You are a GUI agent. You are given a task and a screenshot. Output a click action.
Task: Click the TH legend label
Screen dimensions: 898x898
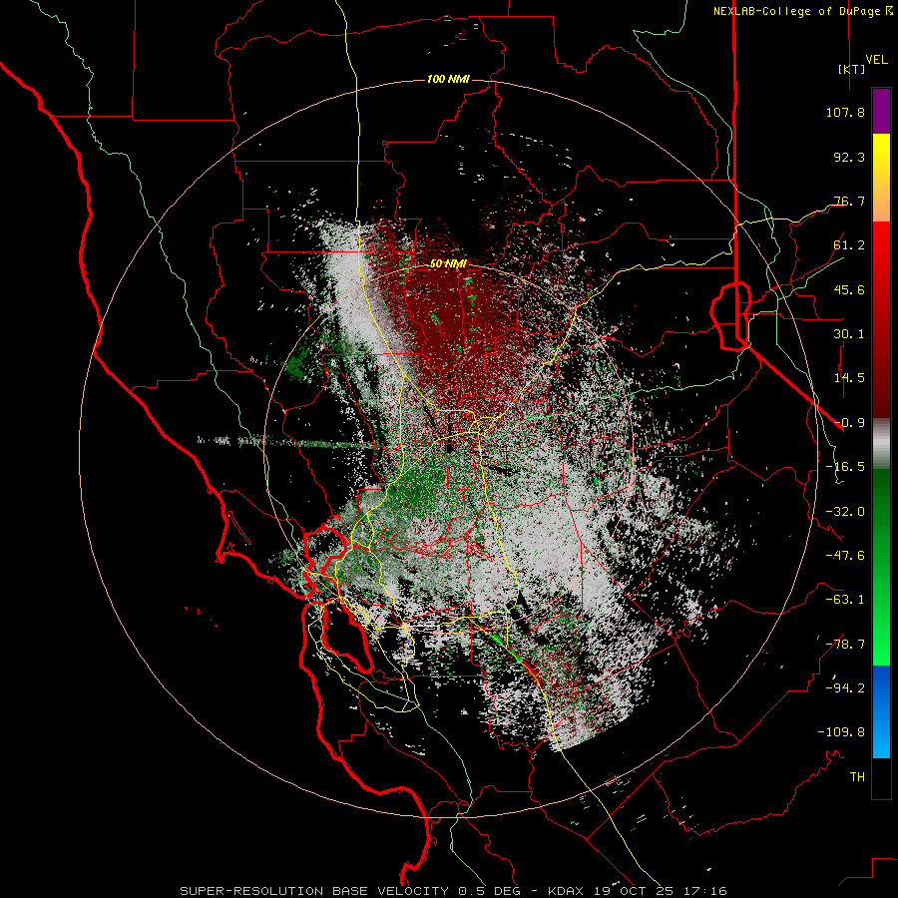tap(857, 777)
